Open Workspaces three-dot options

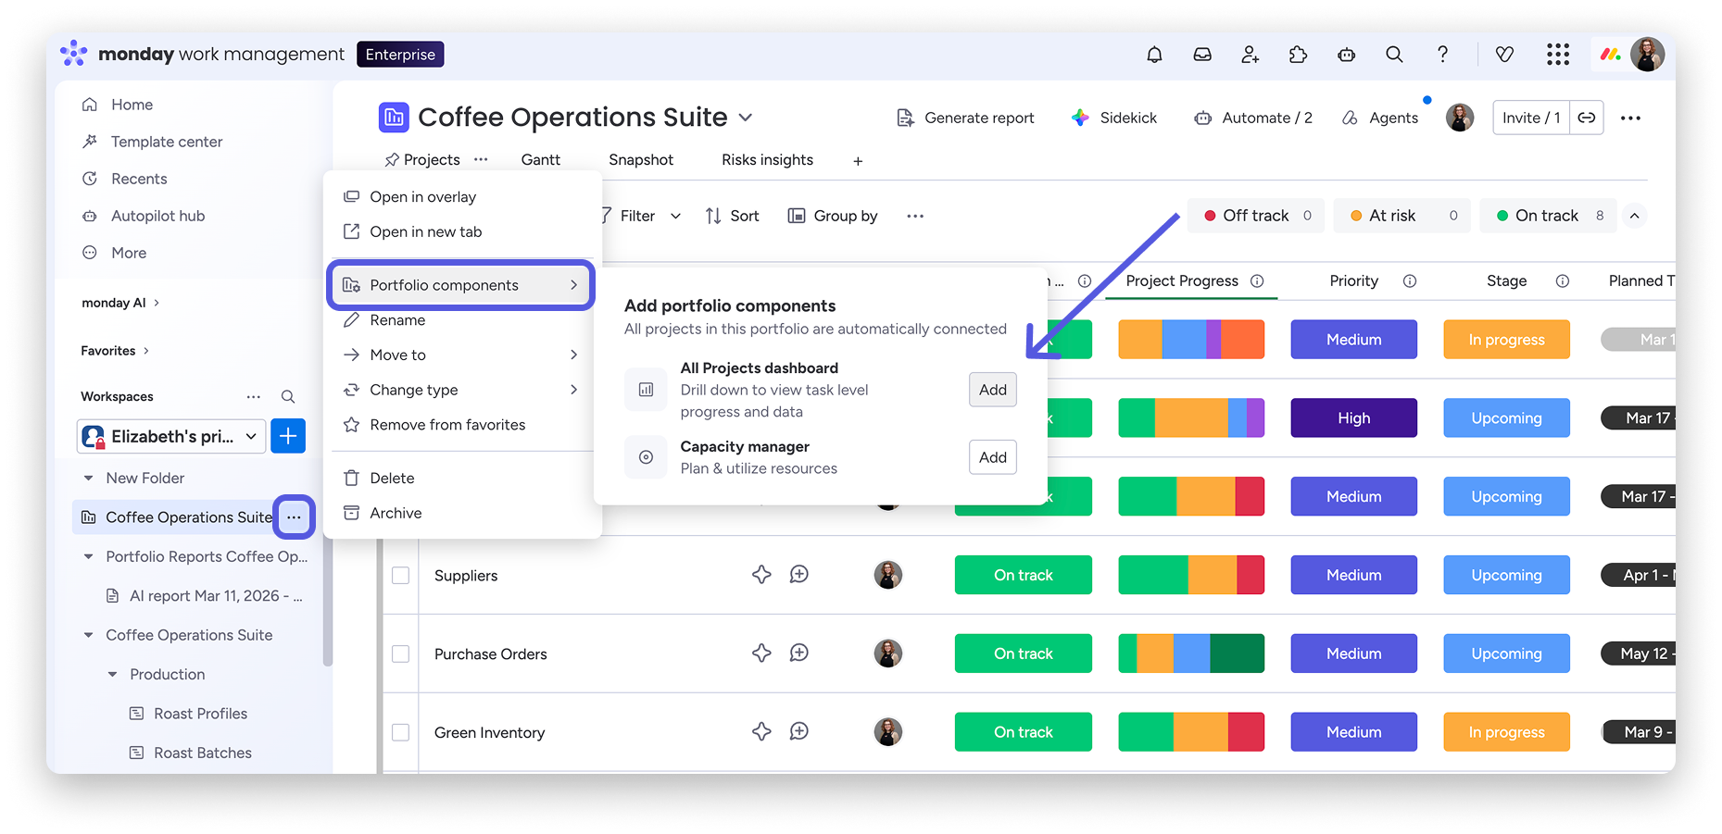254,396
